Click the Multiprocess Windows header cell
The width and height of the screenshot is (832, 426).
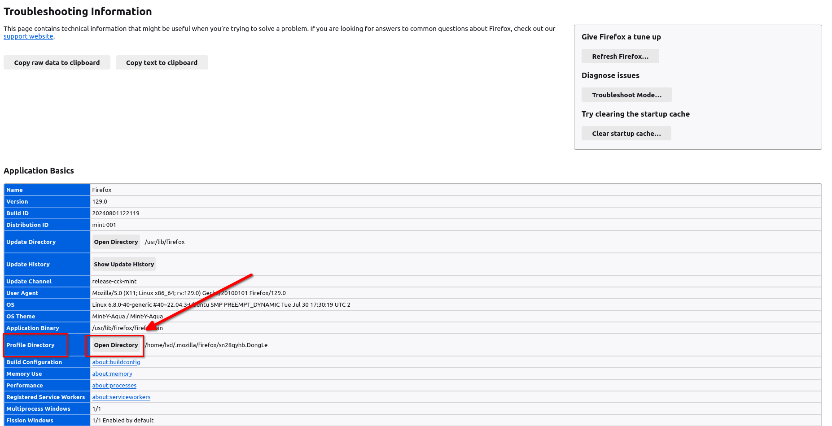tap(47, 409)
